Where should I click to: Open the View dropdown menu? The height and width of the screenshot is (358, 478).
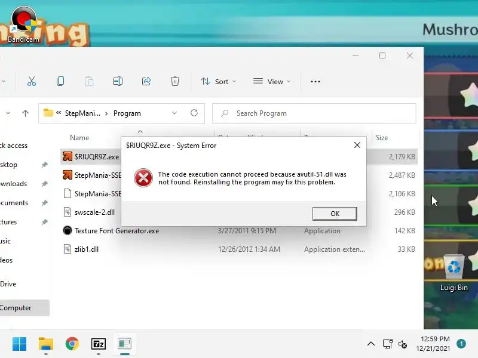click(x=272, y=82)
